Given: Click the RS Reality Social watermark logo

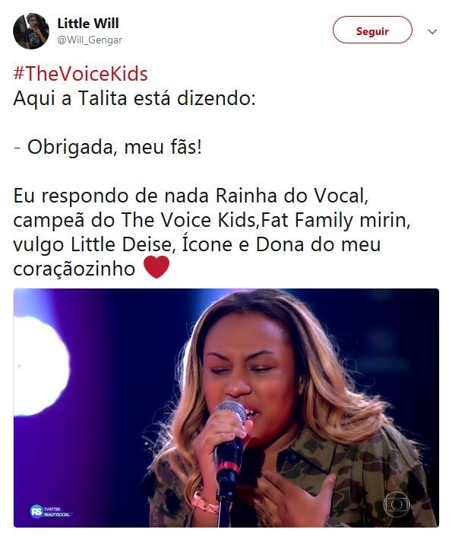Looking at the screenshot, I should point(50,512).
